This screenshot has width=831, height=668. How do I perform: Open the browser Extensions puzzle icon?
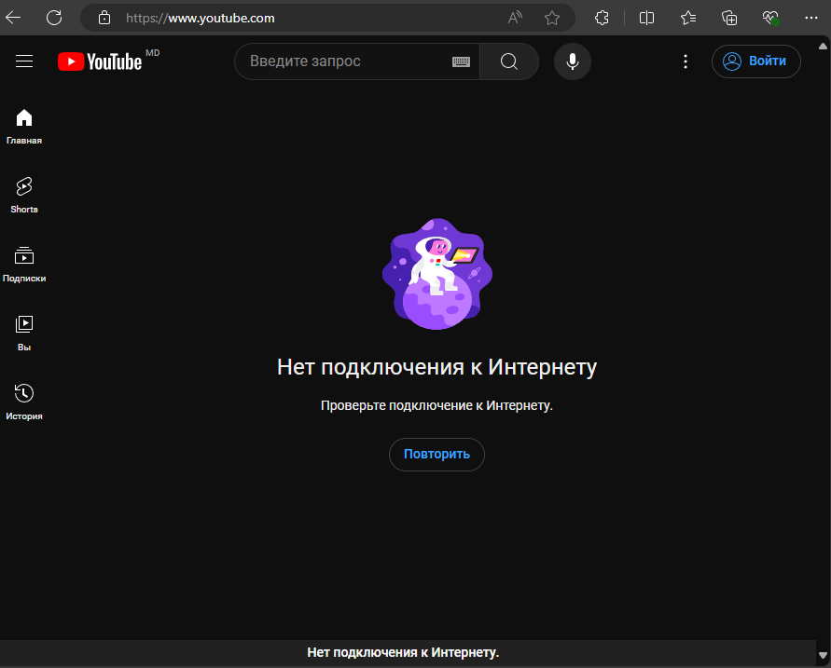click(602, 18)
